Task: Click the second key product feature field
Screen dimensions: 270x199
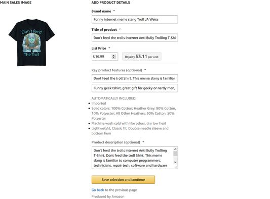Action: pyautogui.click(x=135, y=88)
